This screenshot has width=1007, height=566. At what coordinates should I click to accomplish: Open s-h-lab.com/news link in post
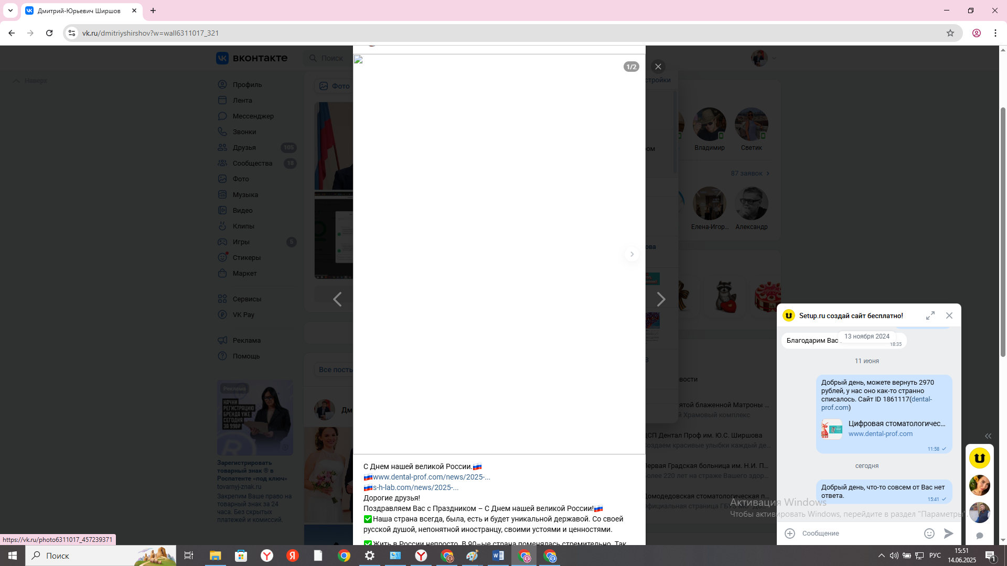[x=415, y=487]
